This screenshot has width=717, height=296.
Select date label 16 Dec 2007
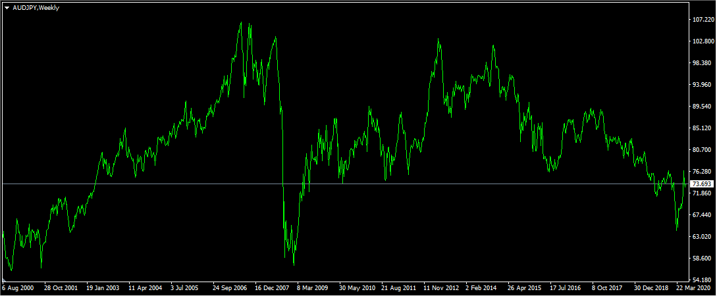[x=271, y=289]
